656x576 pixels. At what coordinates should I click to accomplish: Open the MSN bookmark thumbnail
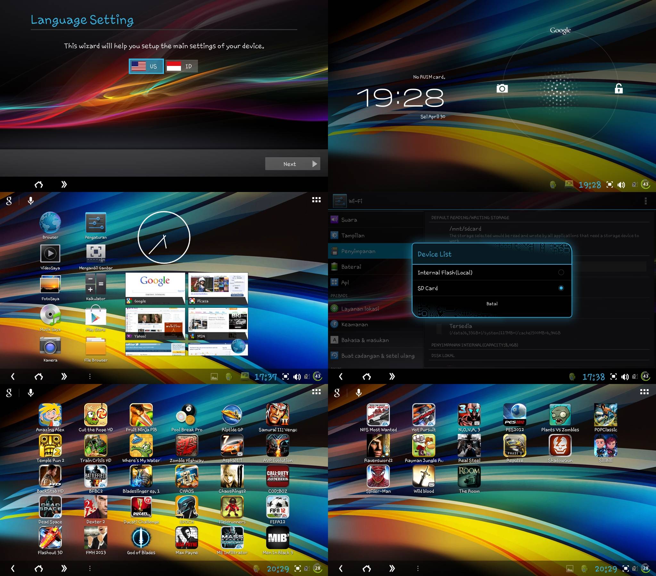coord(218,324)
